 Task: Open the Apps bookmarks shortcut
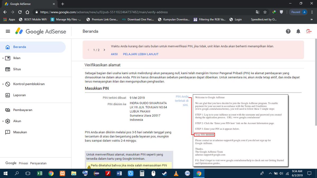pos(9,19)
